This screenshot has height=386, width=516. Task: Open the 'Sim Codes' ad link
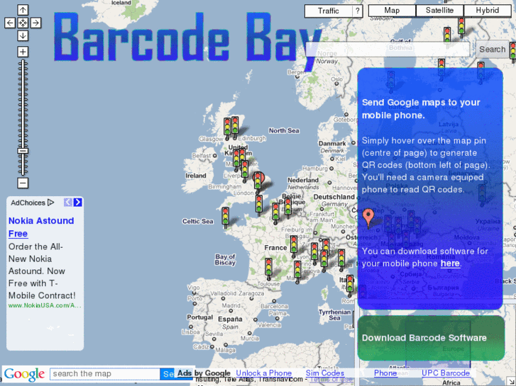coord(325,373)
